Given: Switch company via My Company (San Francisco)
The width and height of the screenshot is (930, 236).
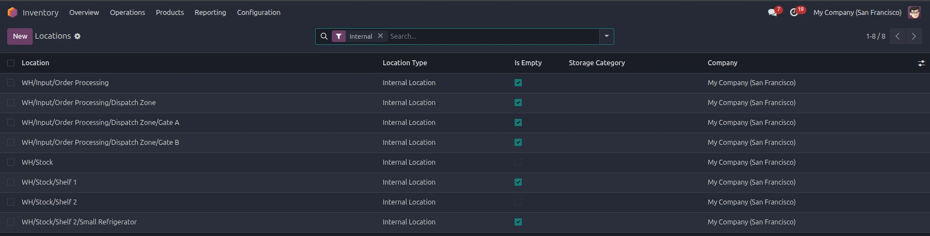Looking at the screenshot, I should pos(857,12).
